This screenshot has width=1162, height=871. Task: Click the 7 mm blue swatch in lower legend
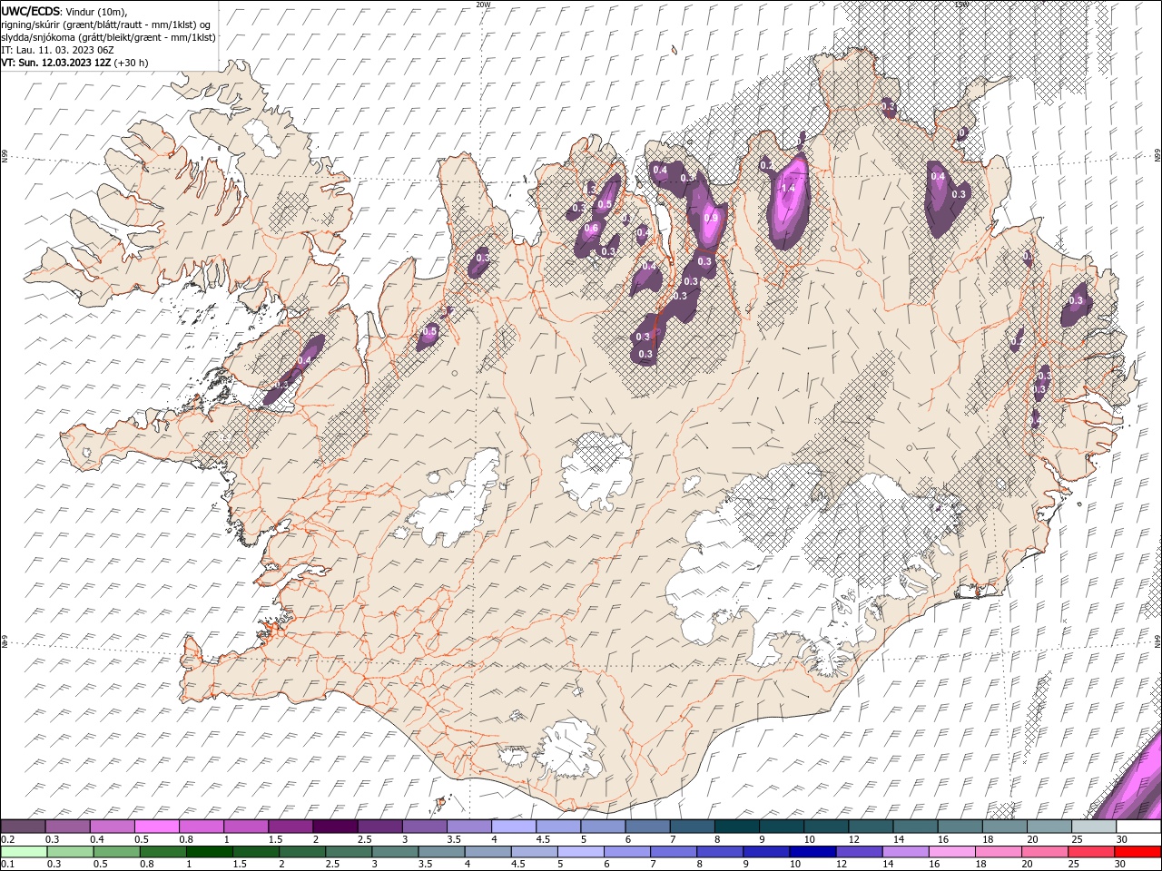click(674, 852)
